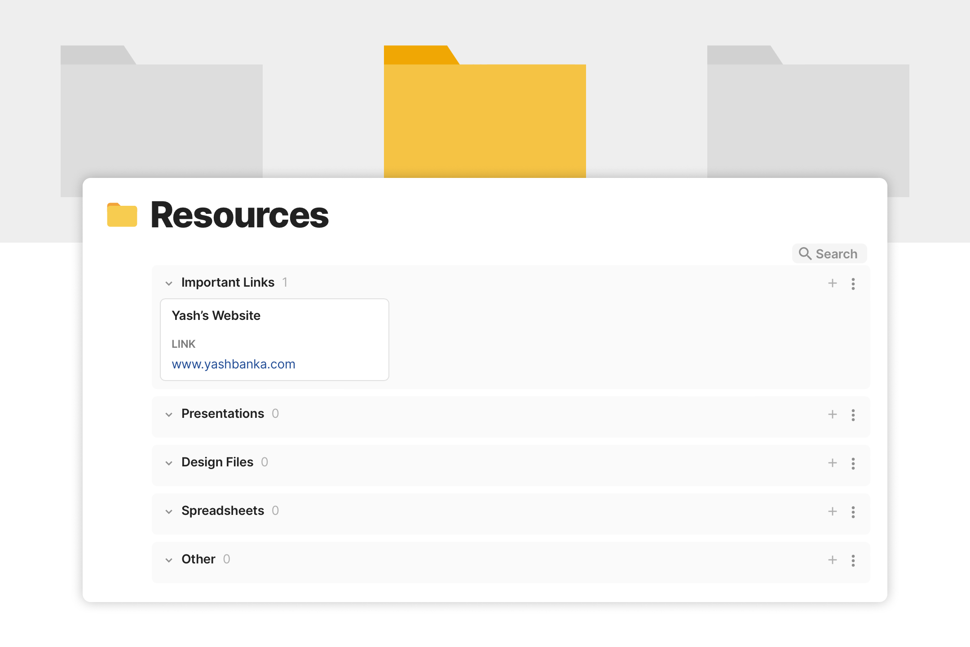Click the Resources page title
Image resolution: width=970 pixels, height=647 pixels.
tap(239, 215)
